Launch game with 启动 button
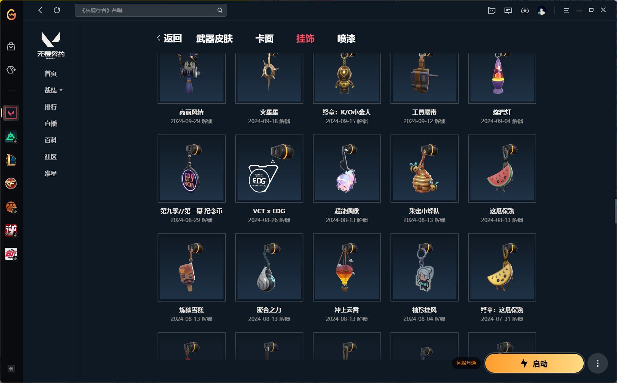Viewport: 617px width, 383px height. click(534, 364)
